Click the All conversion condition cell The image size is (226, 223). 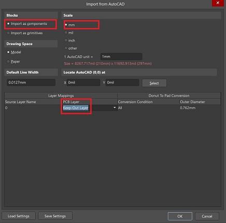coord(120,108)
